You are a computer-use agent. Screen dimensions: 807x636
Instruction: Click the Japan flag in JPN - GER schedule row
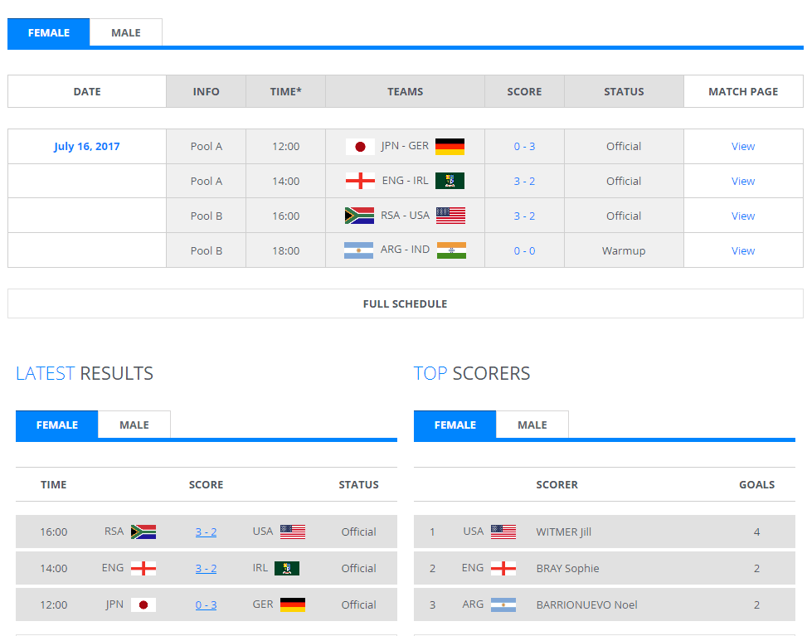pos(360,147)
